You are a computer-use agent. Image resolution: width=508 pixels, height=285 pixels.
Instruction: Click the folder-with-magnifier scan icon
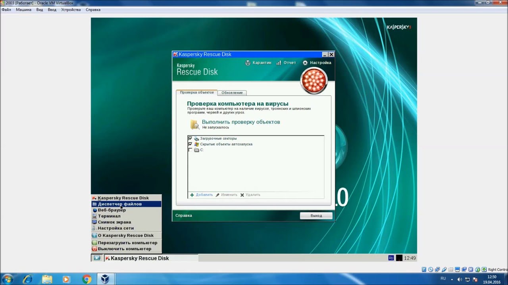(x=195, y=124)
